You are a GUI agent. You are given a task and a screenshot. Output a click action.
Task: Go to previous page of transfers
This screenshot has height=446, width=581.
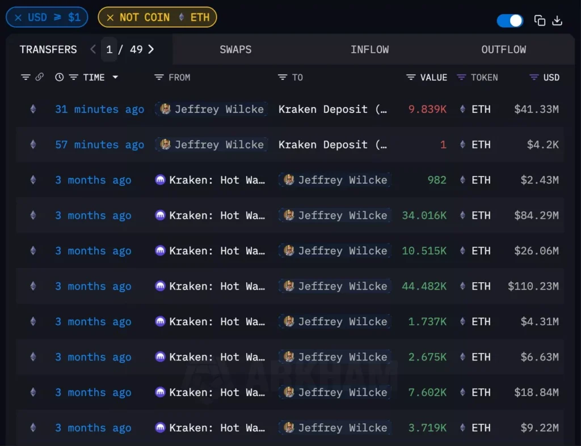pos(93,49)
